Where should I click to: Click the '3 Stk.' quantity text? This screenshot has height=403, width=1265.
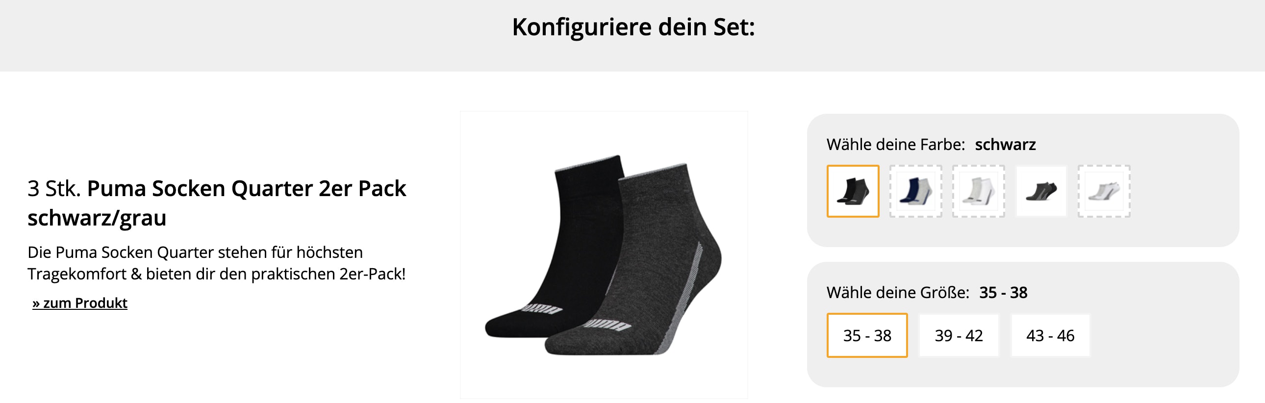[54, 188]
